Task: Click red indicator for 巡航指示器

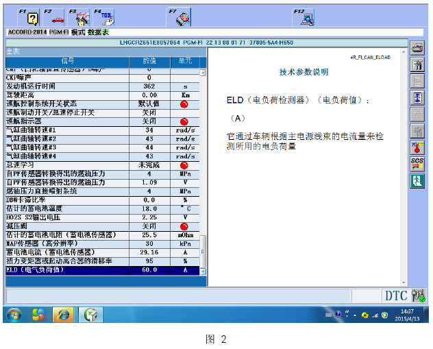Action: pyautogui.click(x=184, y=121)
